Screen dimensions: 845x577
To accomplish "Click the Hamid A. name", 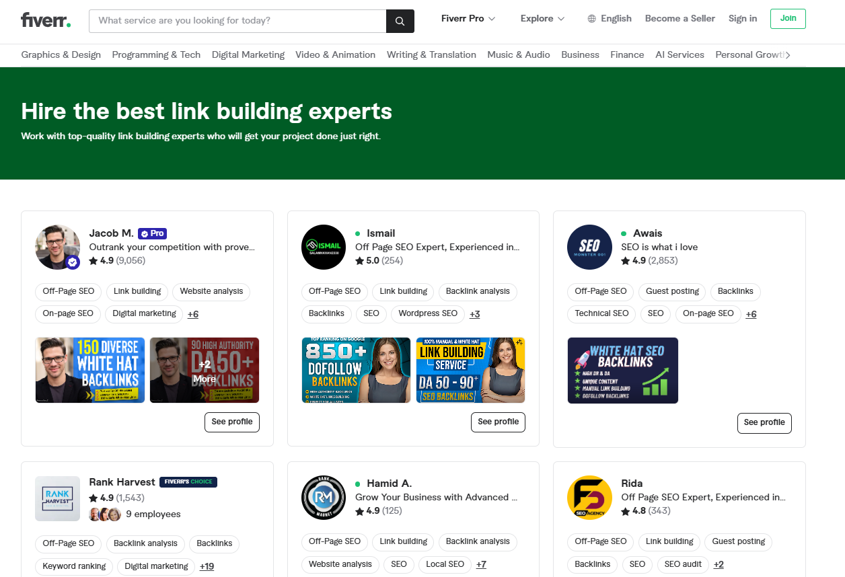I will click(x=389, y=484).
